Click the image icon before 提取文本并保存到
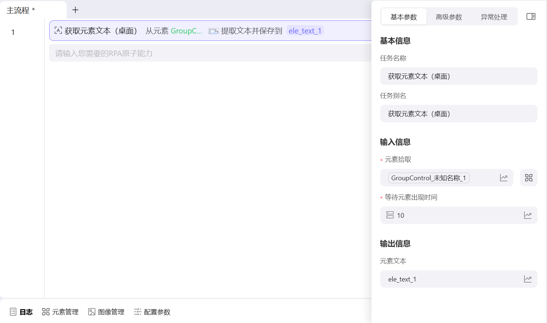The image size is (547, 323). point(213,31)
